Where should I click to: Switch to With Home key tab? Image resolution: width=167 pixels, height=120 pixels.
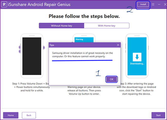point(107,26)
